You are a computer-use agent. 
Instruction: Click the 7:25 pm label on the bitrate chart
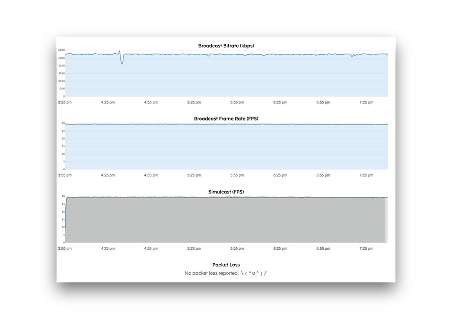[367, 102]
